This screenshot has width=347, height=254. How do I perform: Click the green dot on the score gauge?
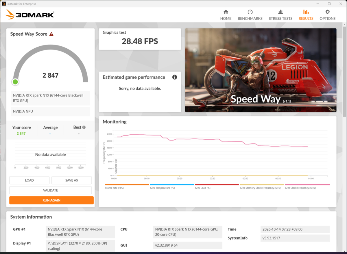15,82
